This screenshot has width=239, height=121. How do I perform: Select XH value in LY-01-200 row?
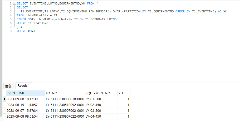tap(124, 99)
